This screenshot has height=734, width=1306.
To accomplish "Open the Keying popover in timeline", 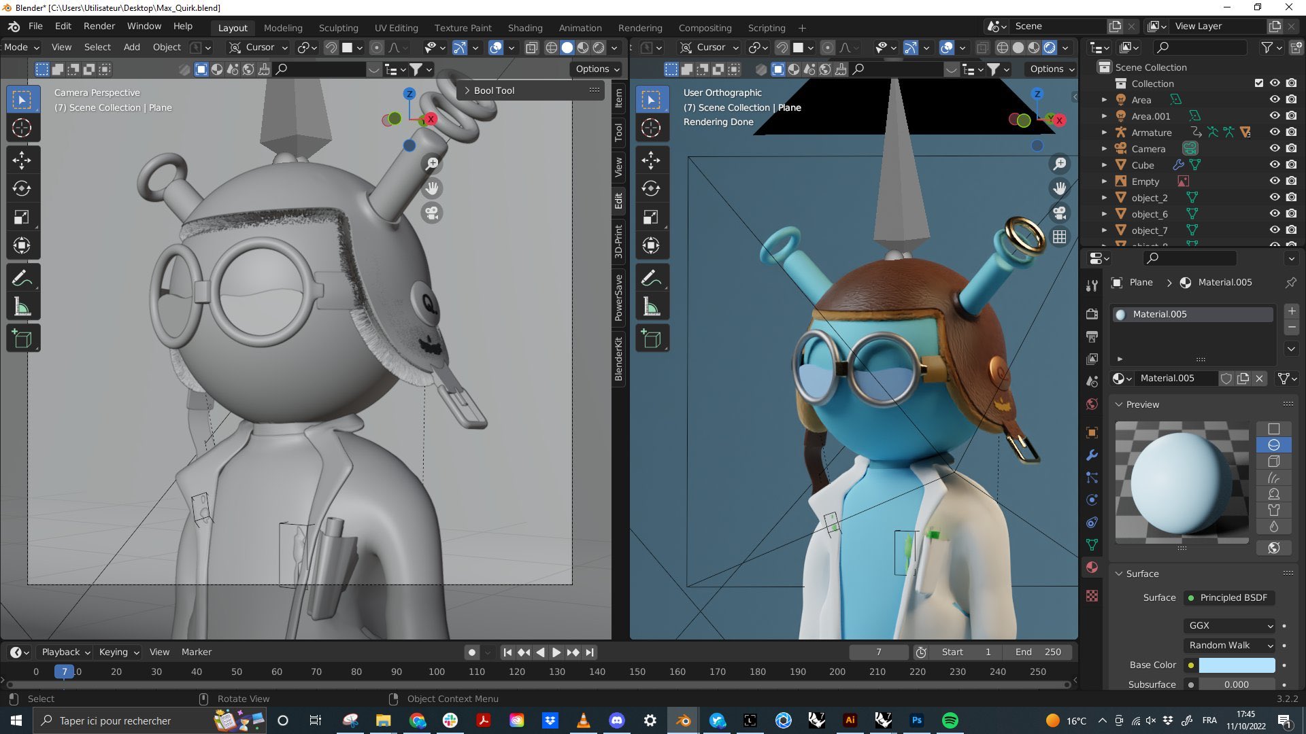I will 118,652.
